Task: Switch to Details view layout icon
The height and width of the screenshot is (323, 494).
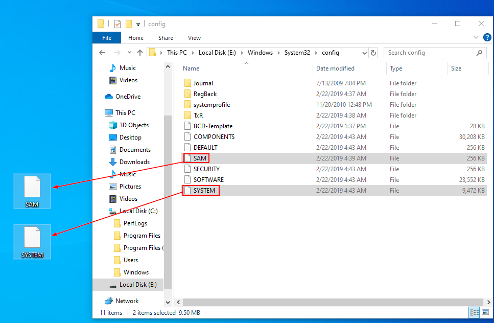Action: point(474,312)
